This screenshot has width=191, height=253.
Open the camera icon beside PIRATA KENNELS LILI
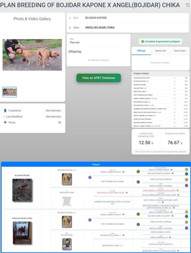point(170,237)
